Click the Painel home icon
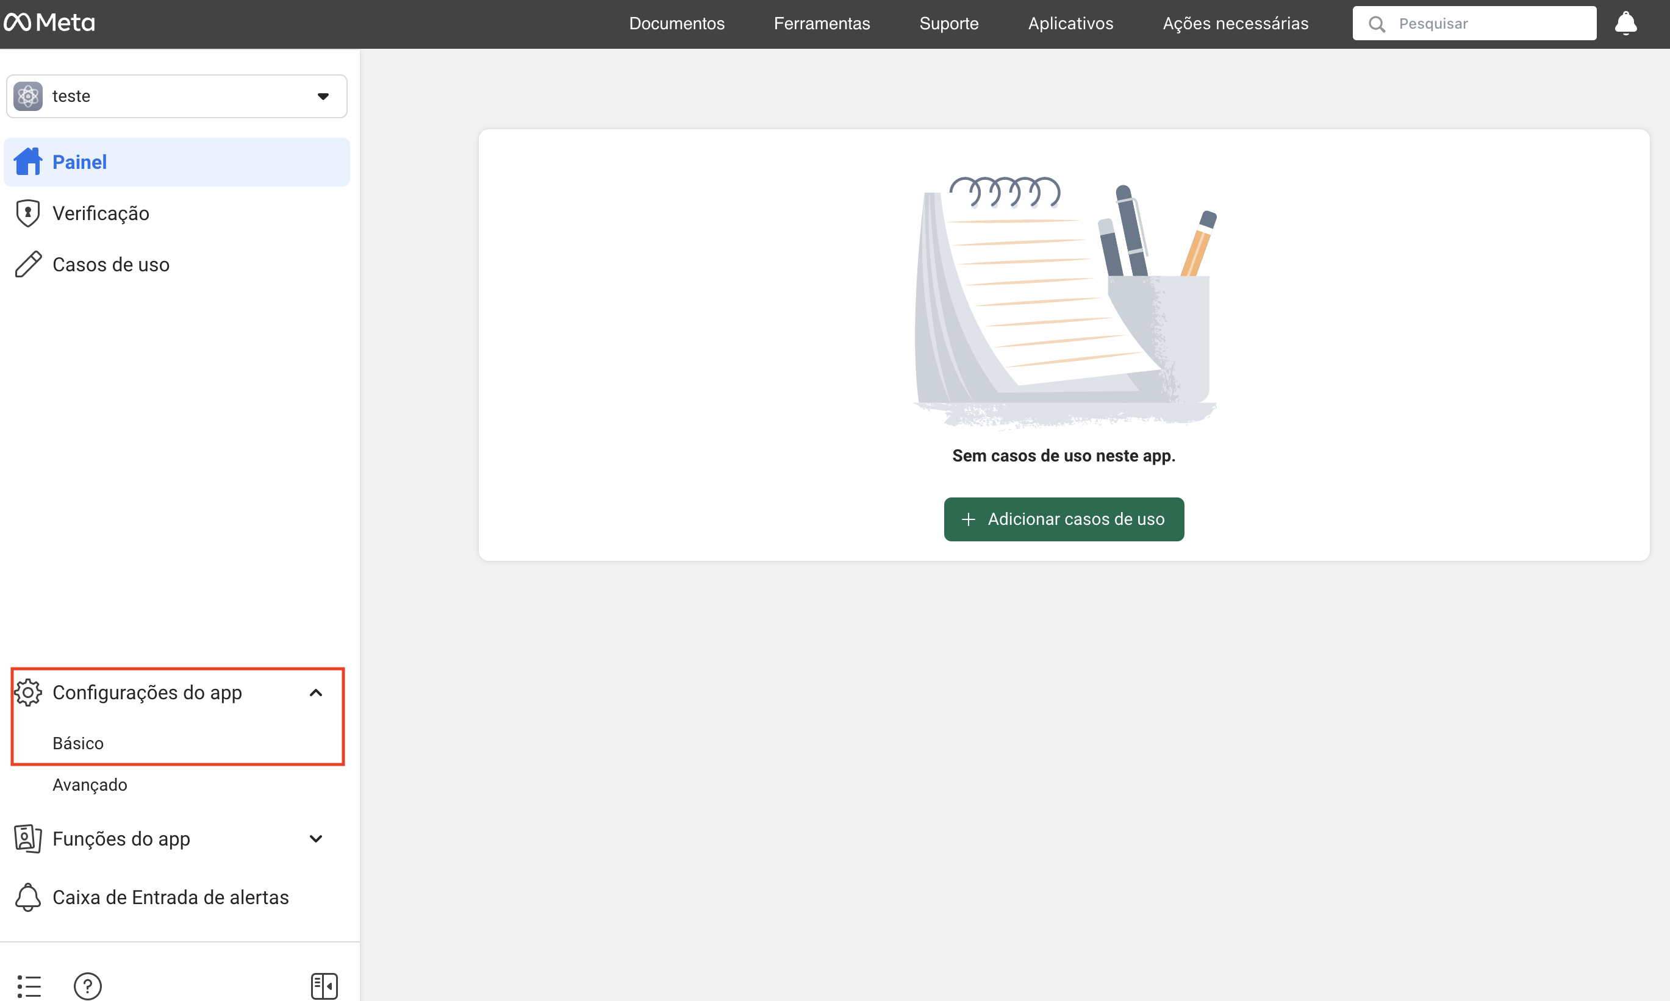 tap(28, 162)
